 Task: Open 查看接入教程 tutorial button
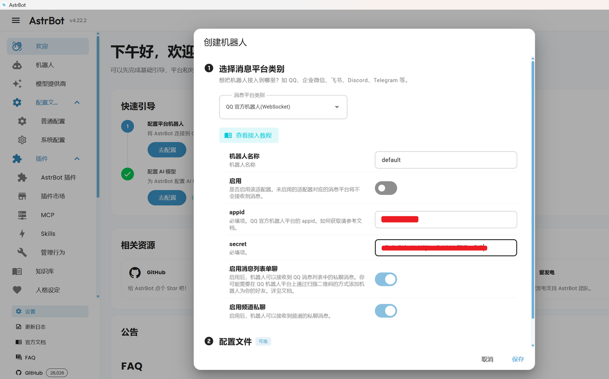(x=249, y=136)
